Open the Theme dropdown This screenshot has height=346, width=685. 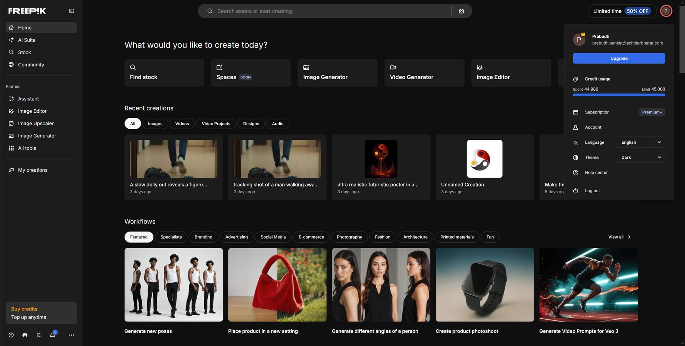[x=640, y=157]
